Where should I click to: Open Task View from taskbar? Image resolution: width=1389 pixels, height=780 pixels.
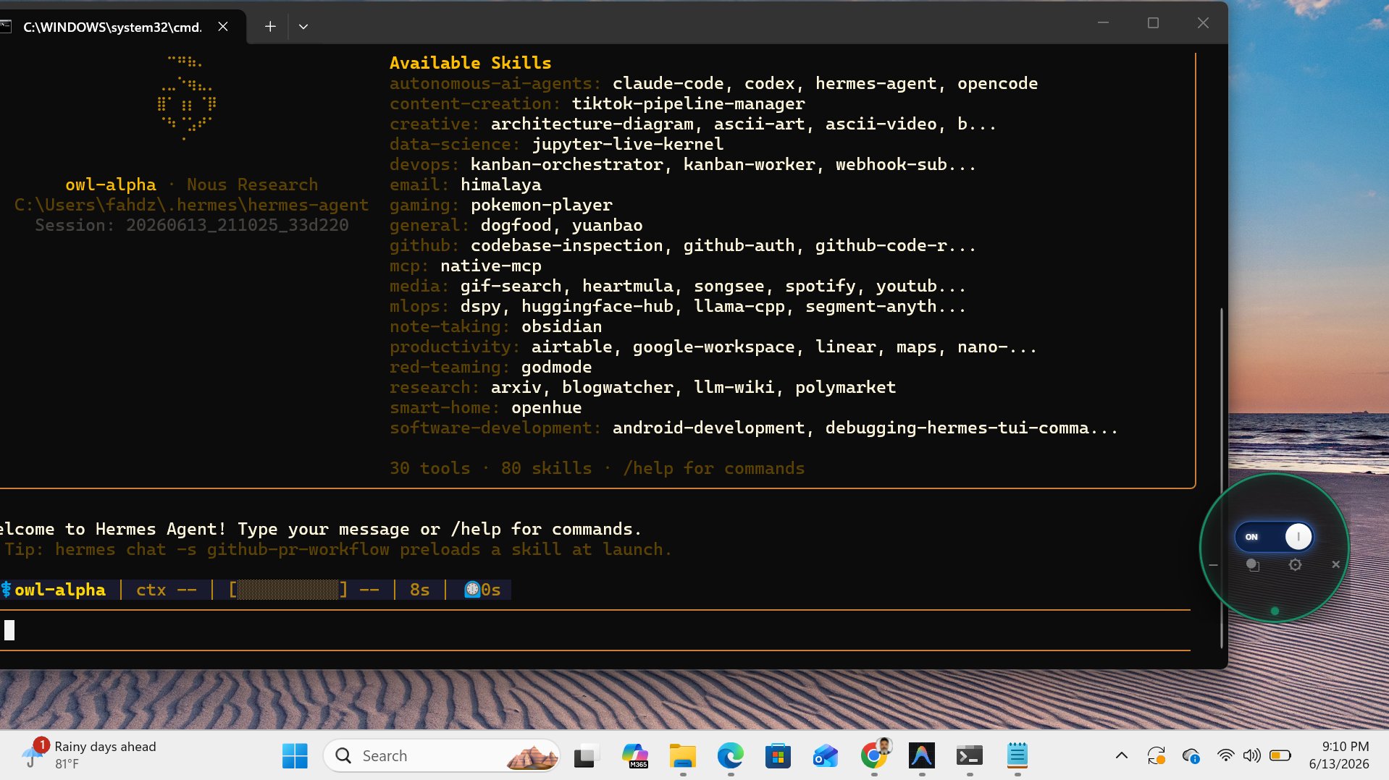[x=587, y=756]
